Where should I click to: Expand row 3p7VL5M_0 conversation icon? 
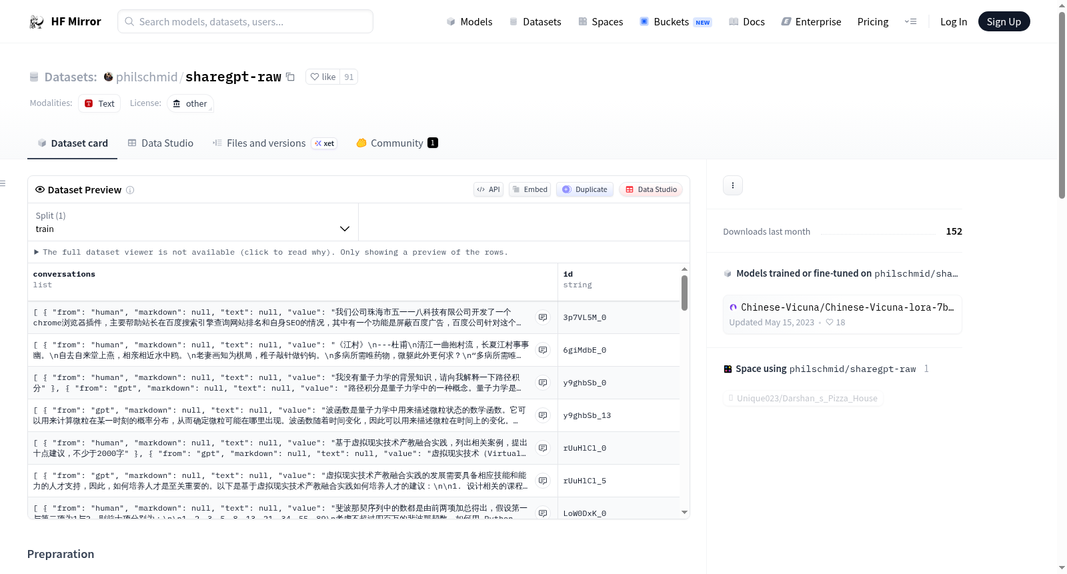543,317
